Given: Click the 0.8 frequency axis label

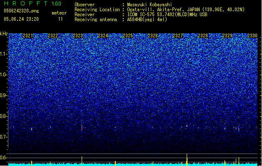Looking at the screenshot, I should [x=3, y=116].
